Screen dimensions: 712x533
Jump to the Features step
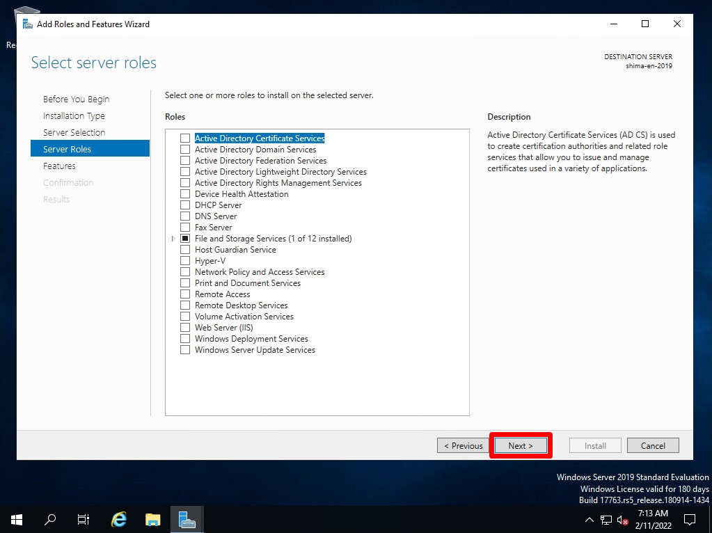pyautogui.click(x=59, y=166)
